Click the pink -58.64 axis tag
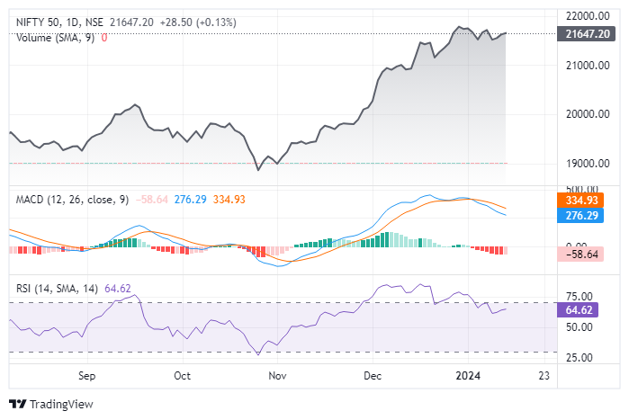629x420 pixels. [580, 255]
